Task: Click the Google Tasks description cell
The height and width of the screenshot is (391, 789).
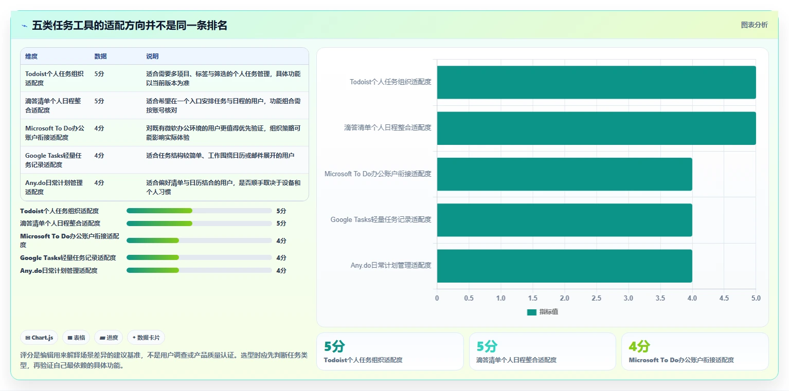Action: [x=225, y=160]
